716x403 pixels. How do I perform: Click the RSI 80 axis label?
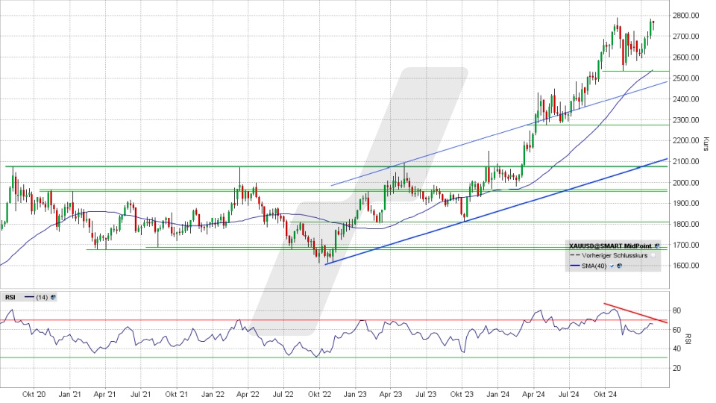676,310
